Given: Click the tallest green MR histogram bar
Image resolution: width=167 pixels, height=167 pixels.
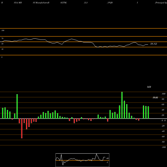Looking at the screenshot, I should tap(122, 105).
